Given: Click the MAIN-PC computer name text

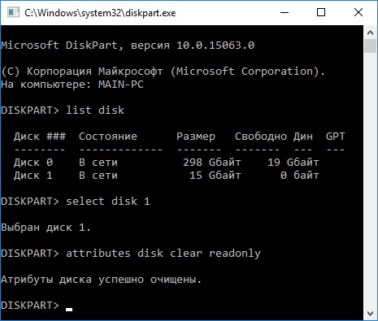Looking at the screenshot, I should [121, 85].
